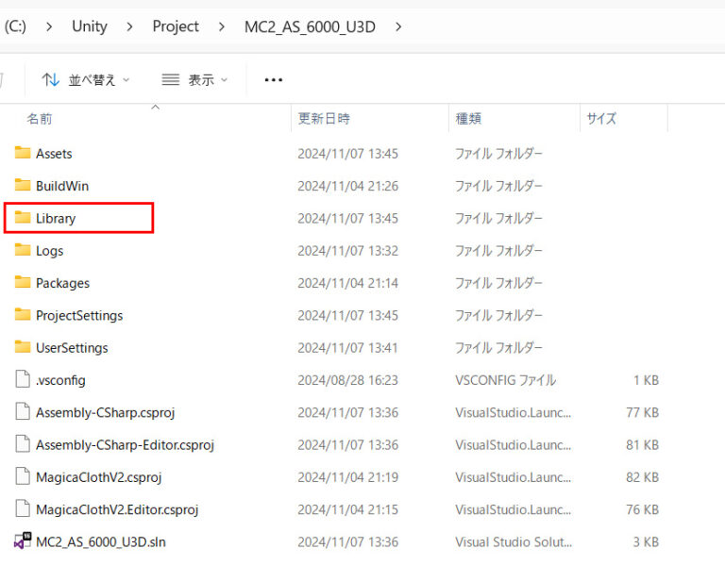Select the ProjectSettings folder icon
This screenshot has height=565, width=725.
[23, 315]
